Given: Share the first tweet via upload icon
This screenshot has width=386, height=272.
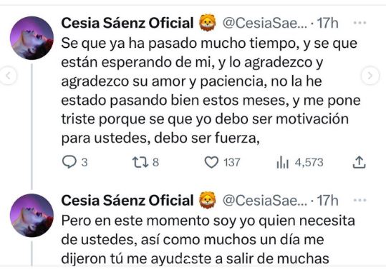Looking at the screenshot, I should pyautogui.click(x=360, y=162).
